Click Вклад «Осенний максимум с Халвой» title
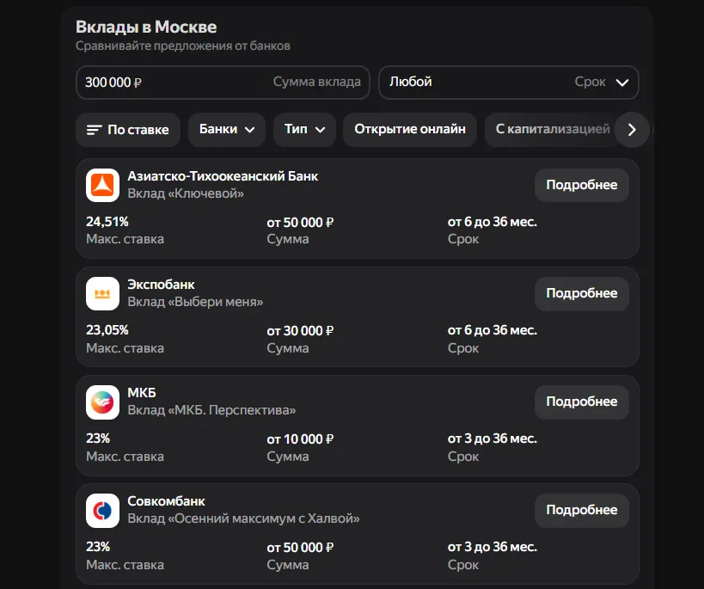Viewport: 704px width, 589px height. [x=243, y=518]
